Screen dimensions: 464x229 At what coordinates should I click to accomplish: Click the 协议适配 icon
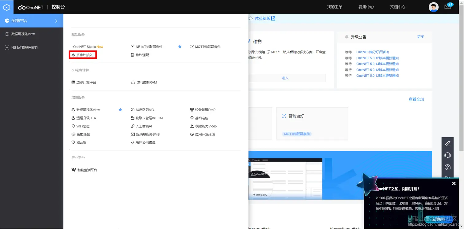point(133,55)
